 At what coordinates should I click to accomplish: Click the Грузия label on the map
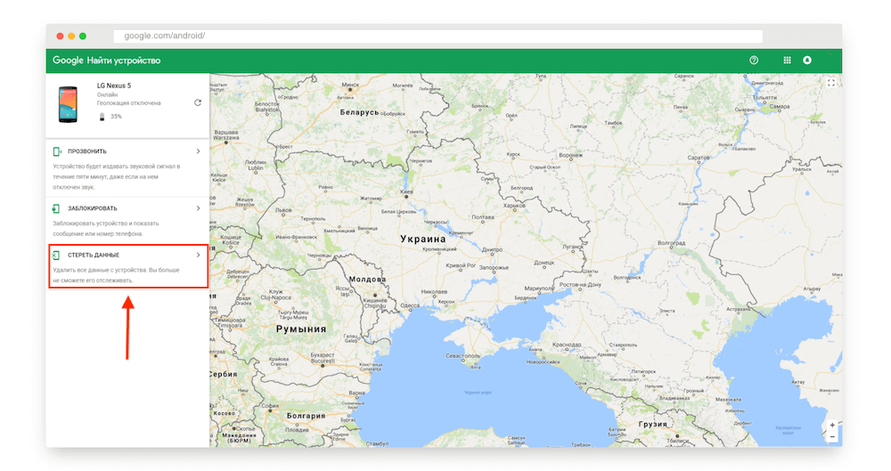coord(652,424)
